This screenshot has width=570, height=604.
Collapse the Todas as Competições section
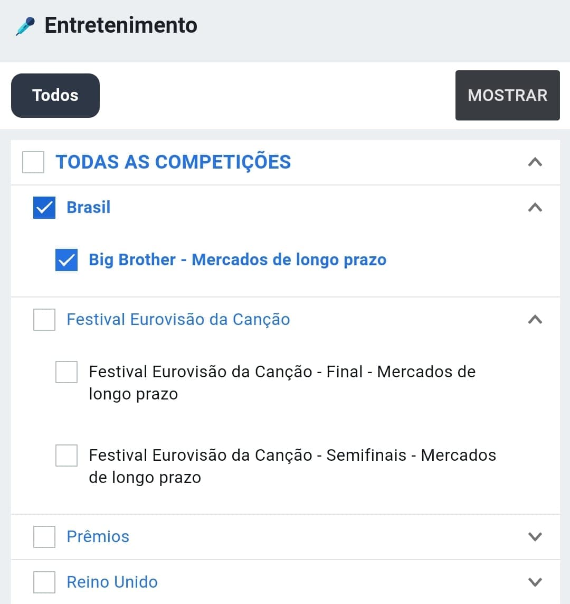(x=535, y=162)
